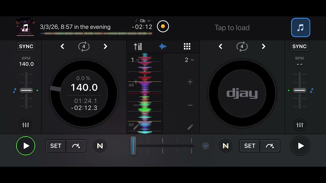Screen dimensions: 326x183
Task: Toggle left deck key lock note
Action: (15, 90)
